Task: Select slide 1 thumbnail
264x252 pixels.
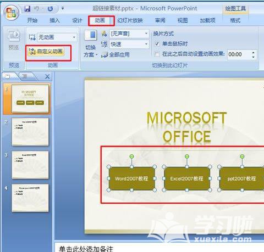Action: coord(30,99)
